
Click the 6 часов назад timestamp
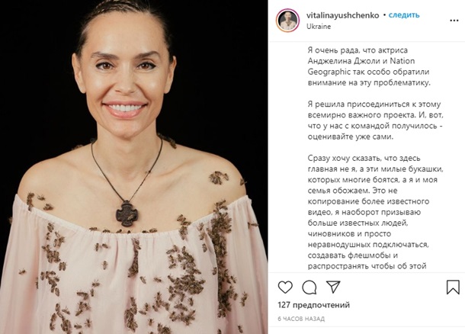pos(301,319)
